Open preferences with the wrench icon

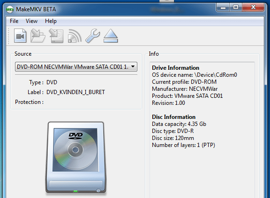coord(93,36)
